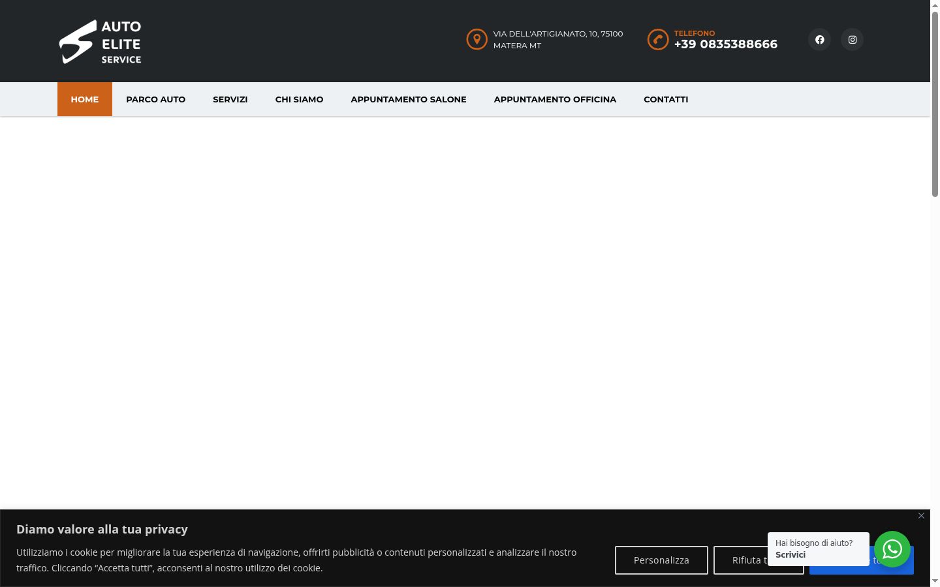The width and height of the screenshot is (940, 587).
Task: Click the location pin icon
Action: click(477, 39)
